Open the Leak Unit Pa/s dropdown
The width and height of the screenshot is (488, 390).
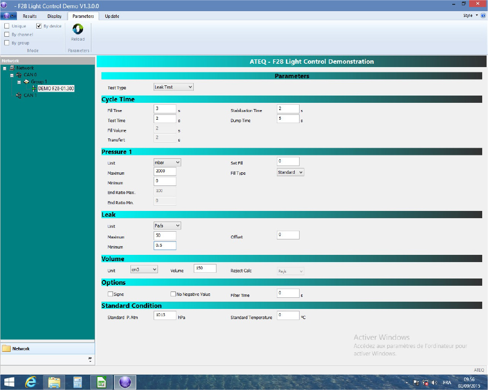click(x=167, y=225)
